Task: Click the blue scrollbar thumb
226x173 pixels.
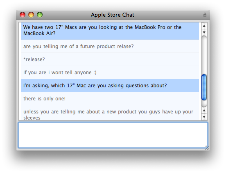Action: tap(204, 87)
